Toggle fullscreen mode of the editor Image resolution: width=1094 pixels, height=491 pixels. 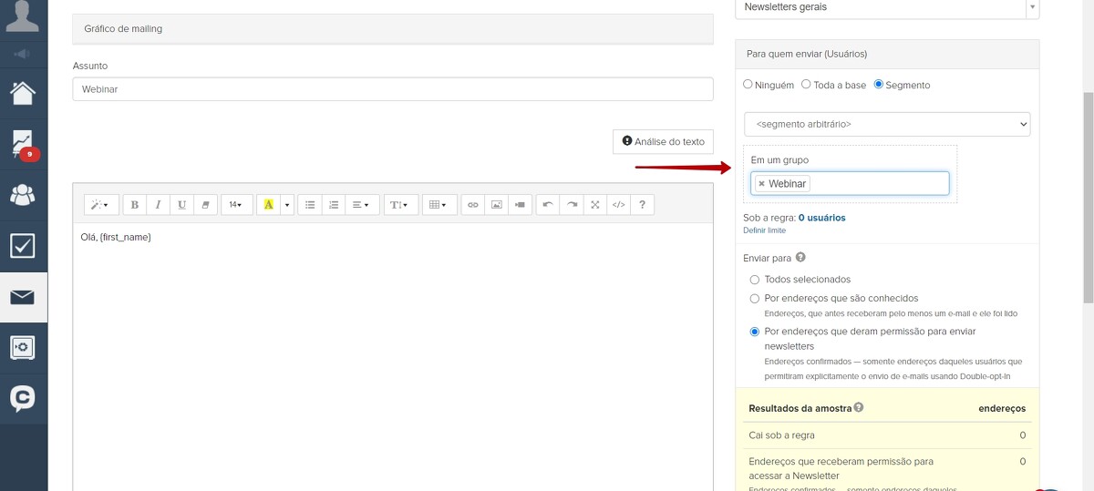[x=594, y=205]
